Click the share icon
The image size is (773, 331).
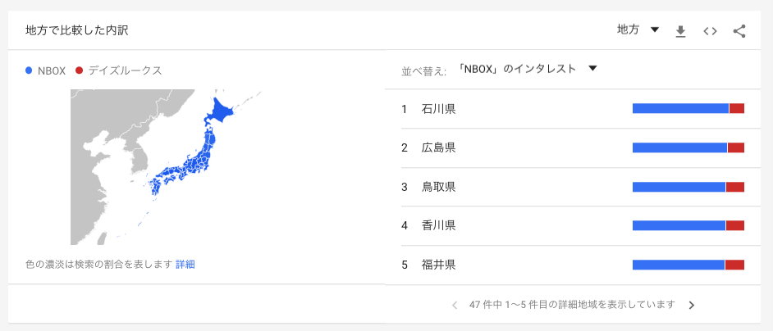(x=739, y=31)
